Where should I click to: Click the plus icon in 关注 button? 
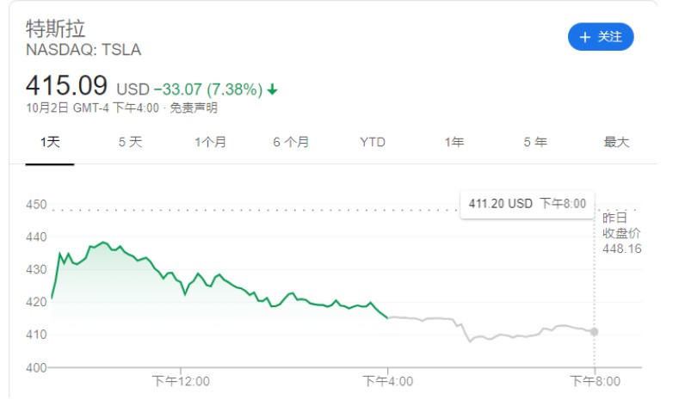[585, 37]
